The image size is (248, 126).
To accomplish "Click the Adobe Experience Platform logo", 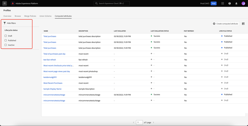I will (13, 4).
